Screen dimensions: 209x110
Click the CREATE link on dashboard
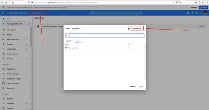(x=202, y=26)
